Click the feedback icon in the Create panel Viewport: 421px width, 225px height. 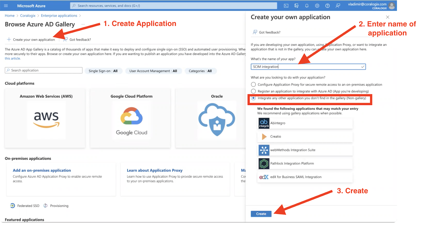tap(255, 32)
